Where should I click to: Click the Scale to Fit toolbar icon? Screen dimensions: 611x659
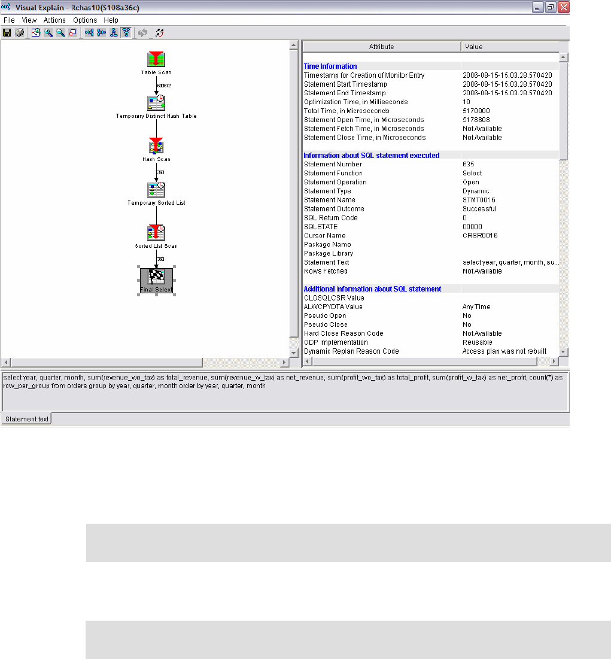pyautogui.click(x=36, y=32)
